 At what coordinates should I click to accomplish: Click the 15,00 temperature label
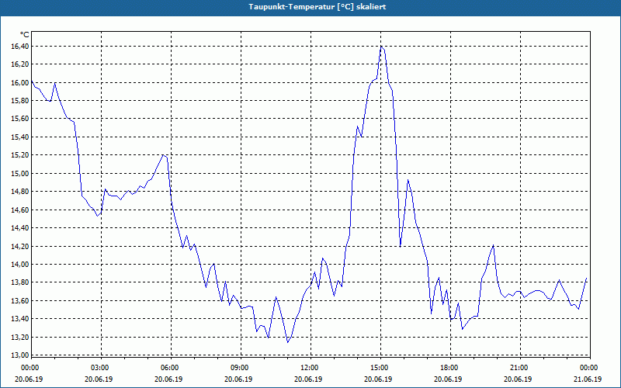point(19,173)
